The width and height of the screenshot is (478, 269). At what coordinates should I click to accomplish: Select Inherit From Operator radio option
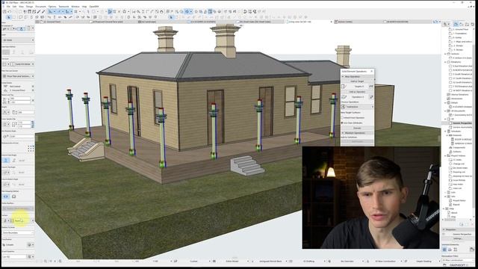pos(342,118)
